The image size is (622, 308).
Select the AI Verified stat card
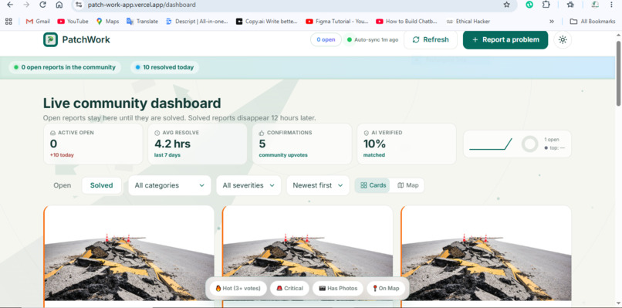(x=407, y=144)
